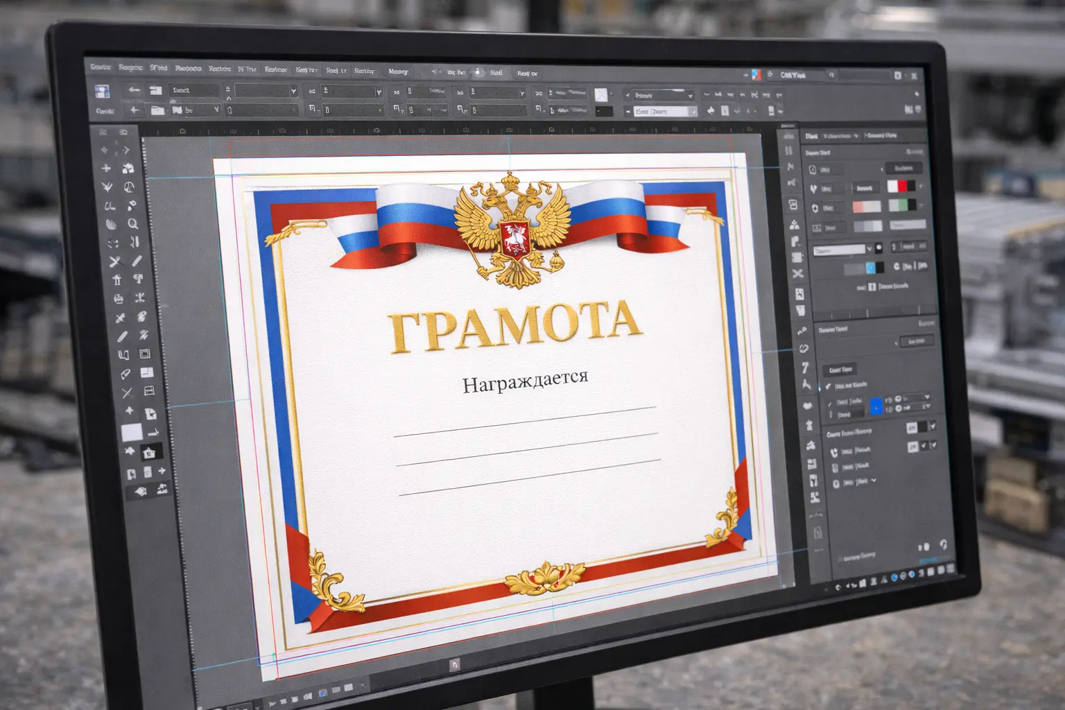This screenshot has width=1065, height=710.
Task: Click the Count Tapes button in right panel
Action: [840, 370]
